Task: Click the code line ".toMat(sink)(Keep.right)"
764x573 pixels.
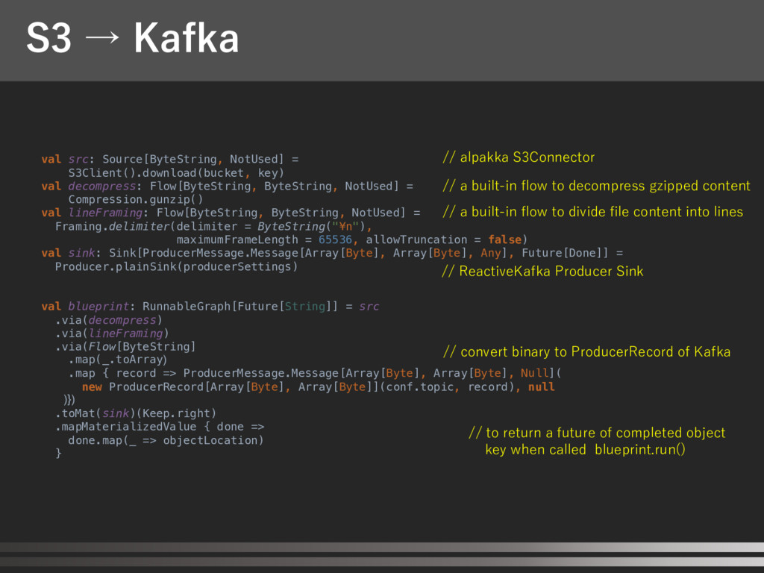Action: click(136, 413)
